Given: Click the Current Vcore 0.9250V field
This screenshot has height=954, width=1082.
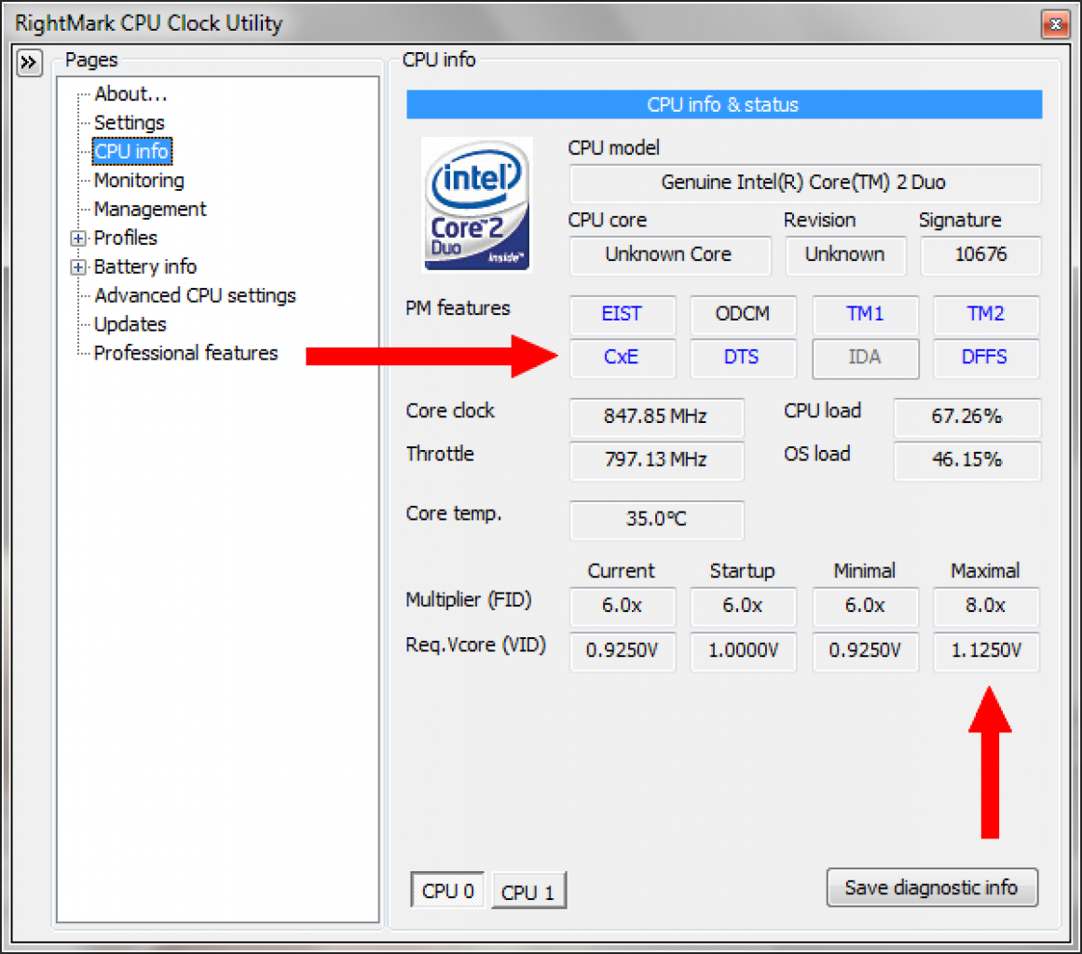Looking at the screenshot, I should point(622,651).
